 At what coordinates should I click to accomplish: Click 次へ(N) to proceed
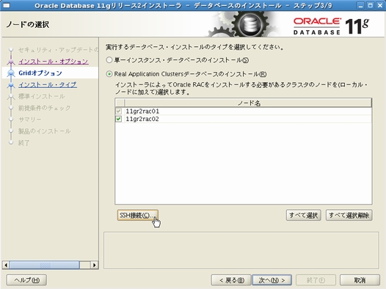[x=272, y=280]
